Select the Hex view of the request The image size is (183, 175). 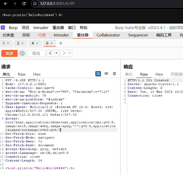pos(37,74)
